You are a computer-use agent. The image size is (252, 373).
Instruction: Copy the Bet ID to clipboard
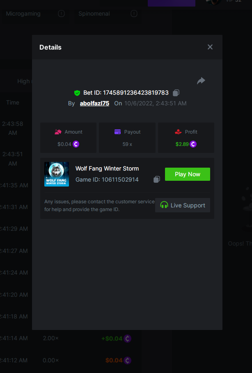176,93
